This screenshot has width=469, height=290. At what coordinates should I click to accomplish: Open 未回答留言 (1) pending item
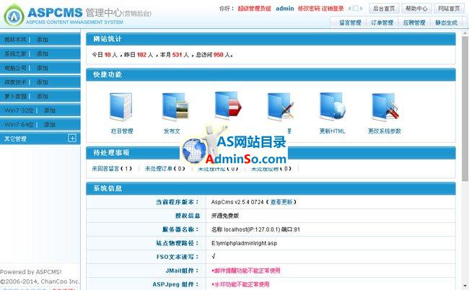coord(112,169)
